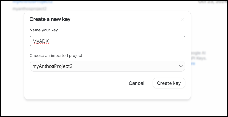Select the myAnthosProject2 value in combo box
228x117 pixels.
52,66
